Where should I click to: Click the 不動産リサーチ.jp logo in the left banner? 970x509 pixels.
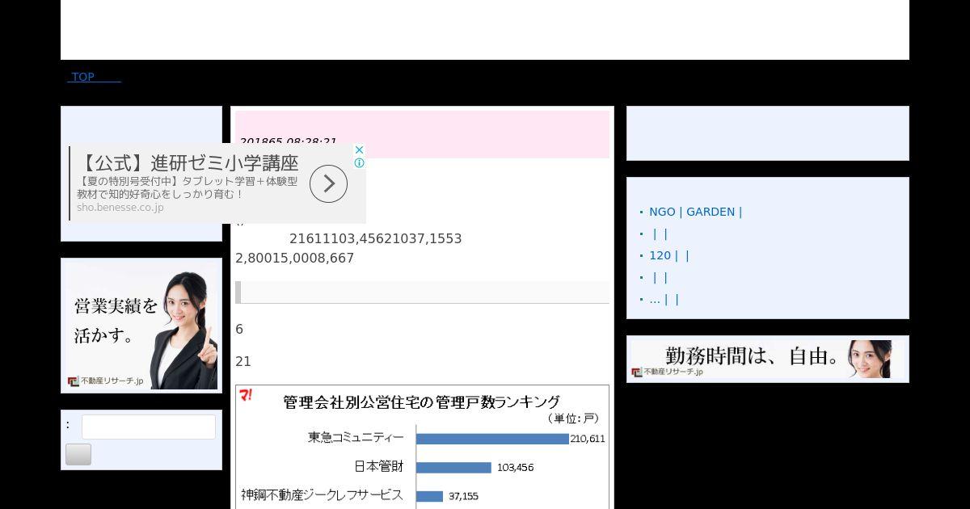[105, 381]
